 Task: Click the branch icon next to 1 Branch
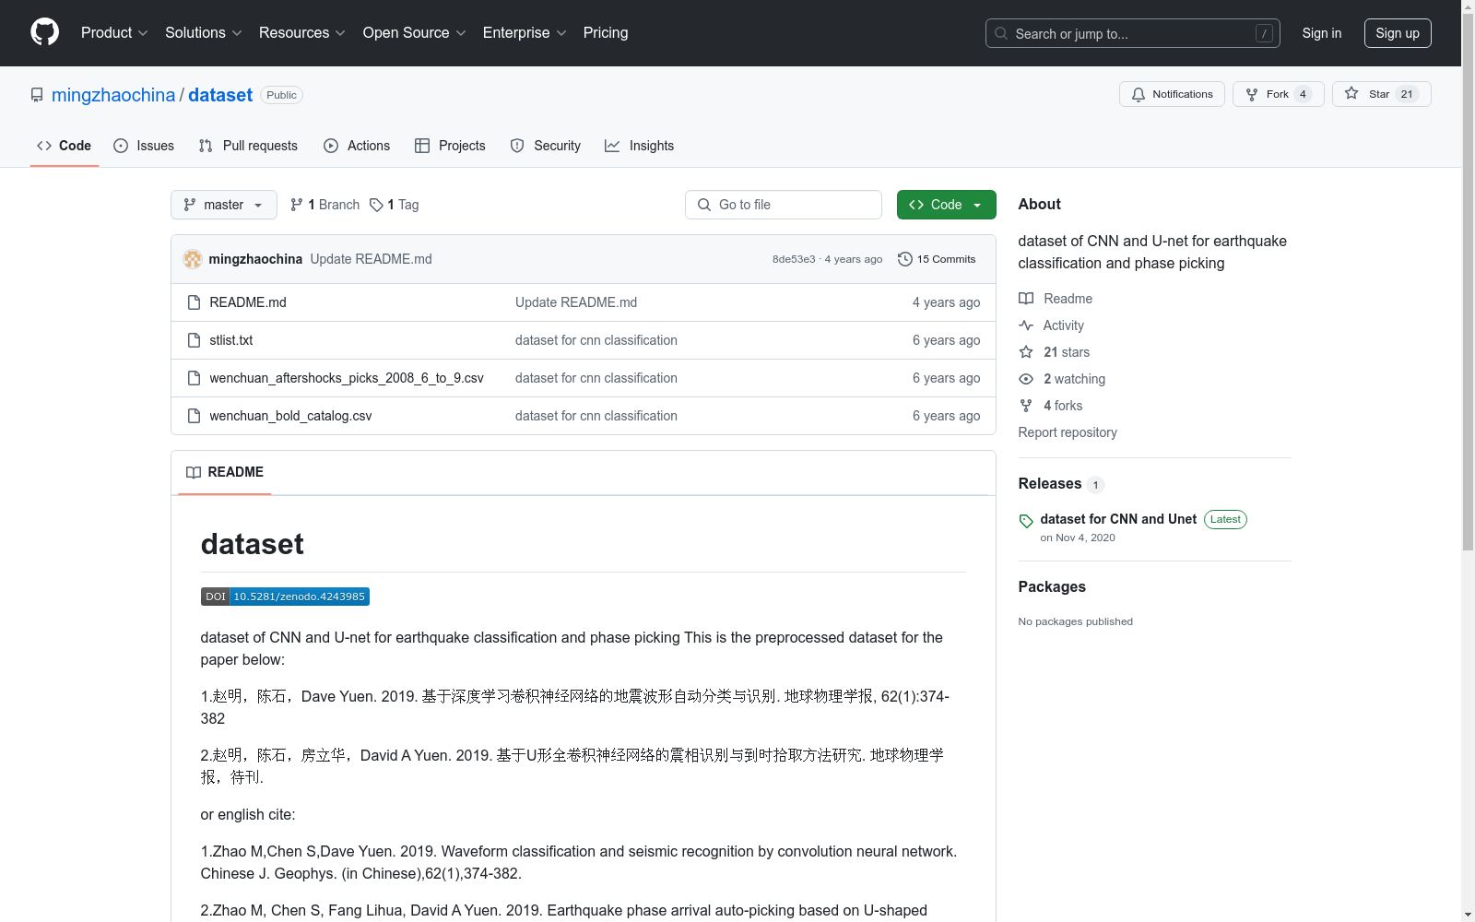pos(297,205)
